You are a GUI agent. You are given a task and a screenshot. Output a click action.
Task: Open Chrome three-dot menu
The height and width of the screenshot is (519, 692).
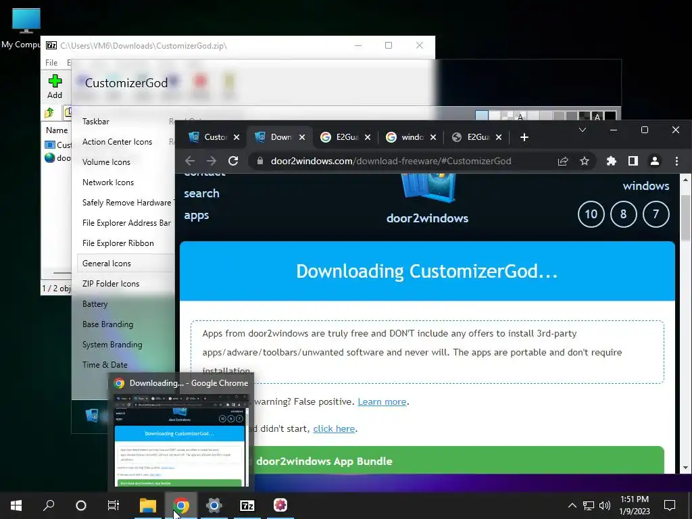(x=676, y=161)
